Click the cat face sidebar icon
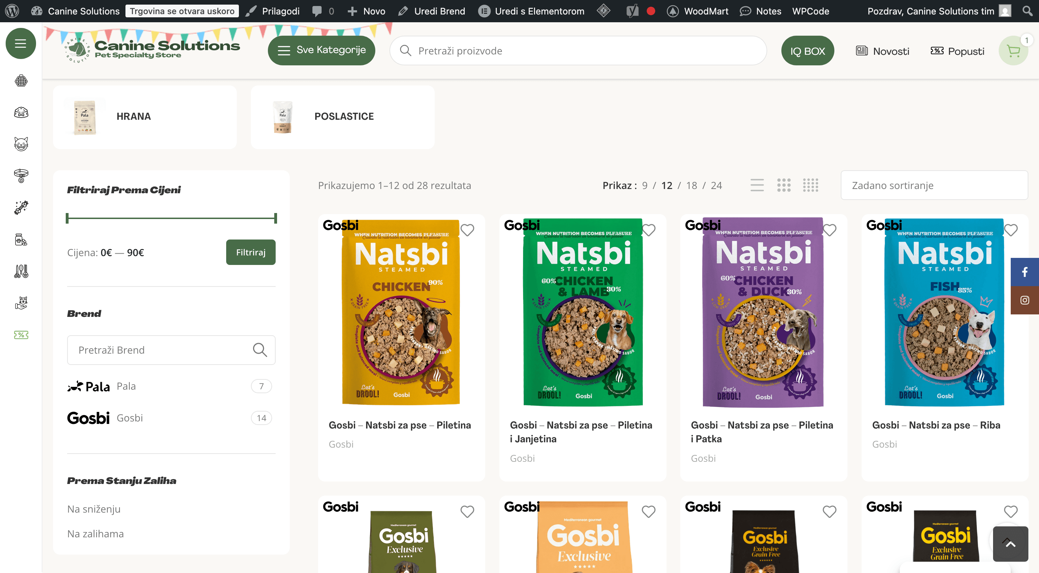 pyautogui.click(x=21, y=144)
